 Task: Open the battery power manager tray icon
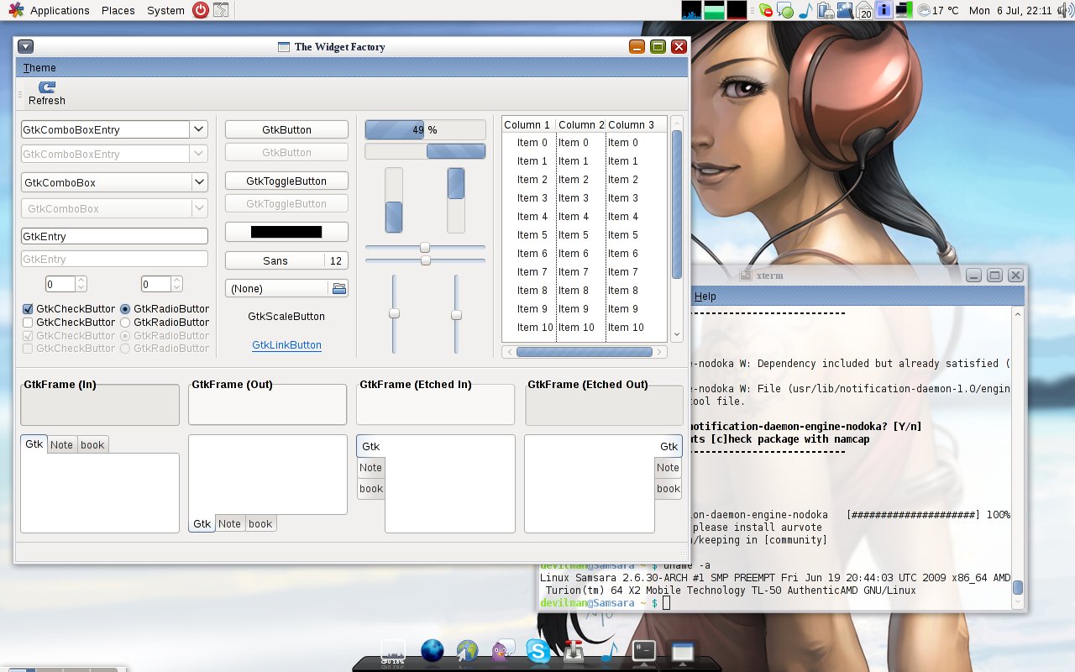click(825, 11)
